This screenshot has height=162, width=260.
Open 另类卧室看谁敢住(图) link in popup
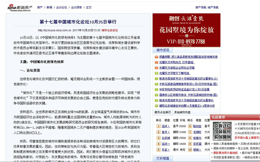coord(227,157)
